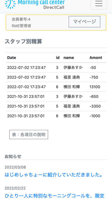The width and height of the screenshot is (112, 199).
Task: Select 伊藤あすか row with amount -50
Action: click(56, 68)
